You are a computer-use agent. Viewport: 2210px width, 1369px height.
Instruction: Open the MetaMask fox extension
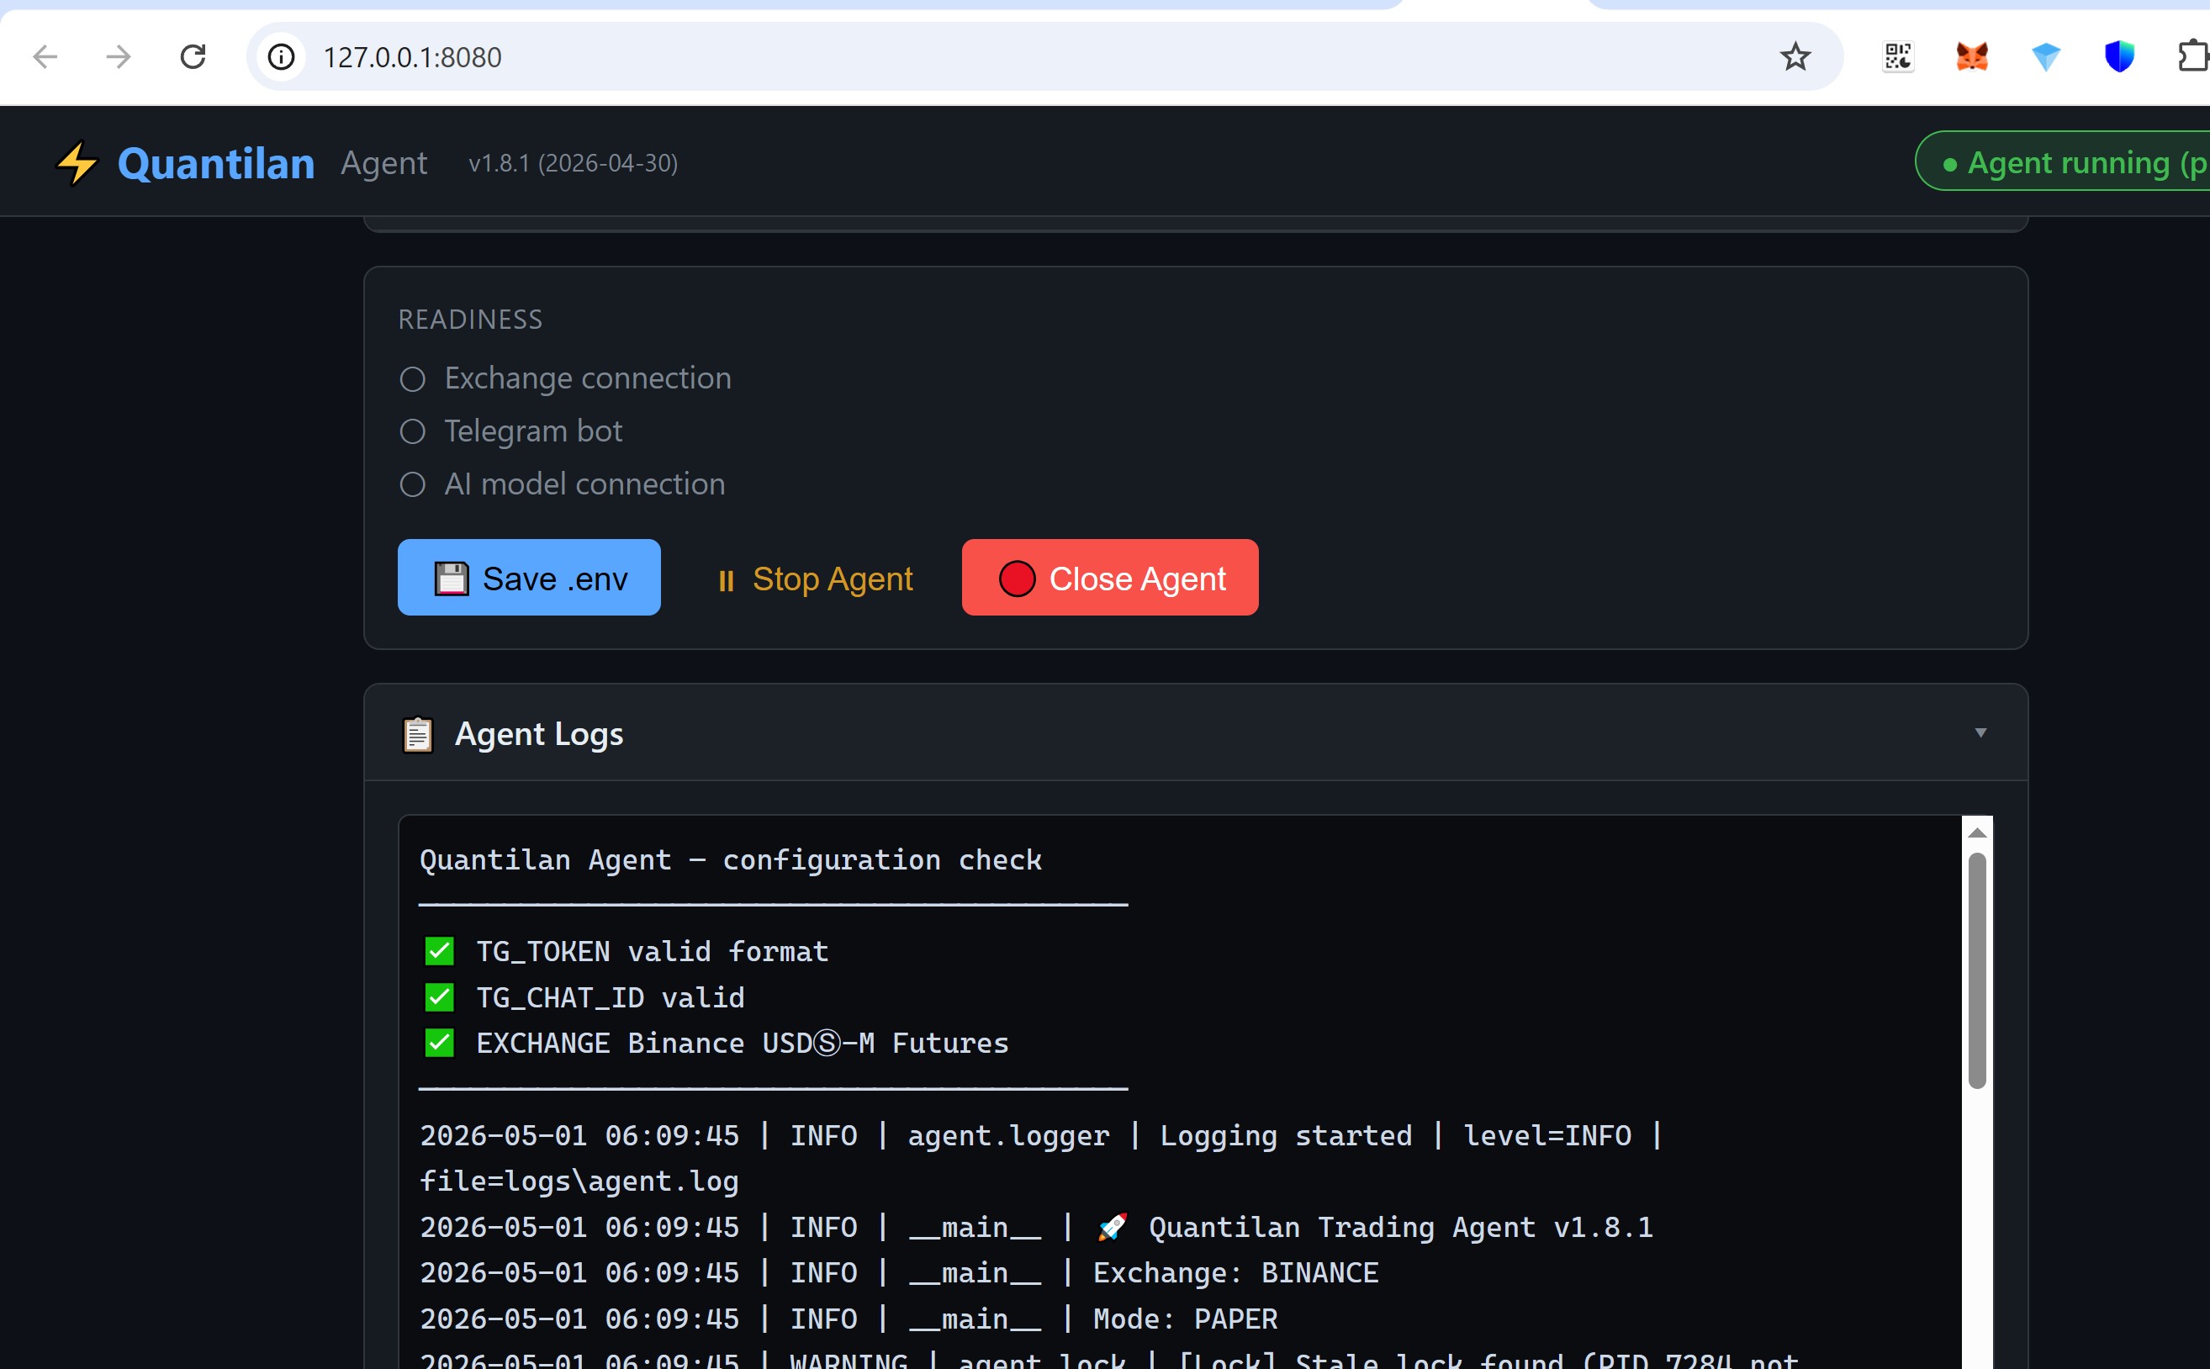1972,57
